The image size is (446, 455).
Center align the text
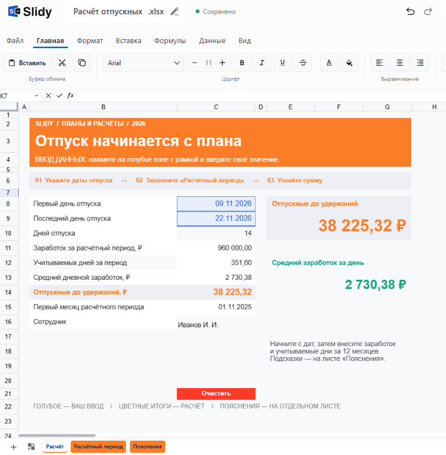point(400,62)
